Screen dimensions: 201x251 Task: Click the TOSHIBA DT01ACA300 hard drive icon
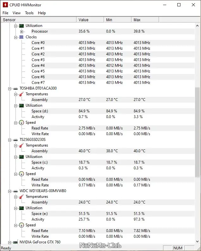[15, 88]
